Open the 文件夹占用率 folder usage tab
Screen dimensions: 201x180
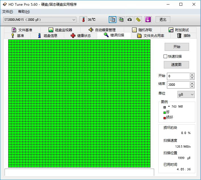pyautogui.click(x=150, y=35)
